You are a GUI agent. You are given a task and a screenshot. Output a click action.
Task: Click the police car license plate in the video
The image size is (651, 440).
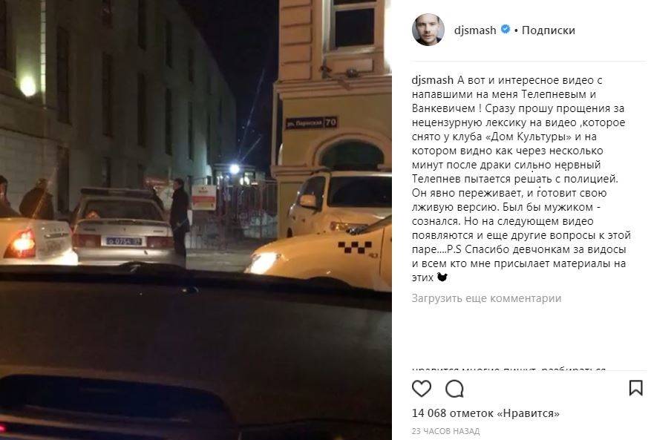point(123,240)
